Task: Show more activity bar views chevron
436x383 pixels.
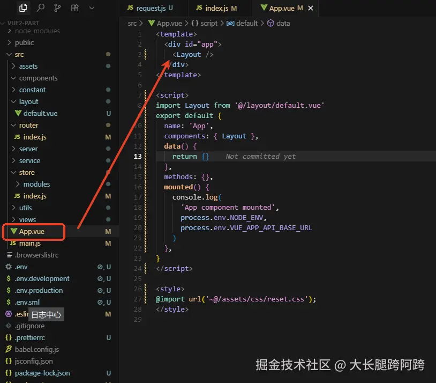Action: tap(92, 8)
